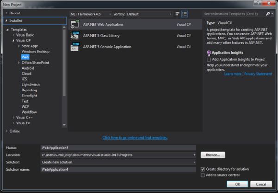The image size is (278, 193).
Task: Click the Browse... button
Action: click(x=213, y=155)
